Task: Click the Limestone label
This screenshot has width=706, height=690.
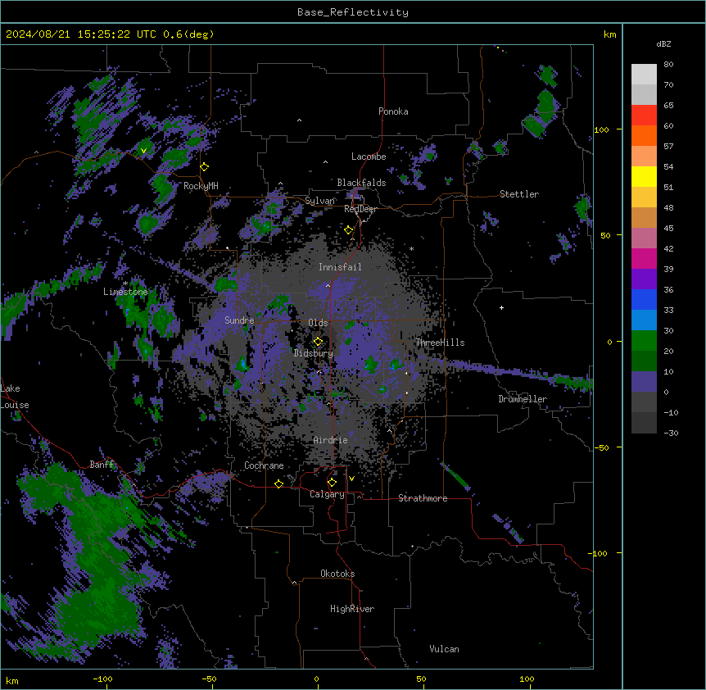Action: 125,292
